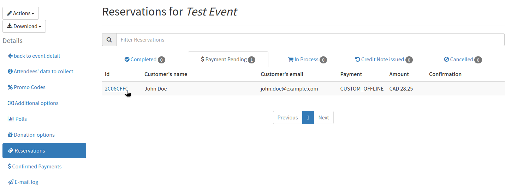Click the money icon beside Additional options
The width and height of the screenshot is (517, 192).
tap(11, 103)
